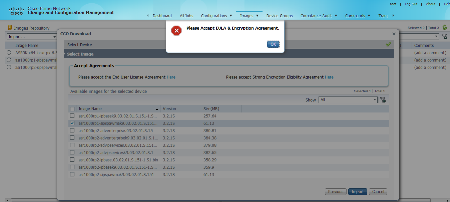The image size is (450, 202).
Task: Select asr1000rp2-sipspawma repository radio button
Action: 9,67
